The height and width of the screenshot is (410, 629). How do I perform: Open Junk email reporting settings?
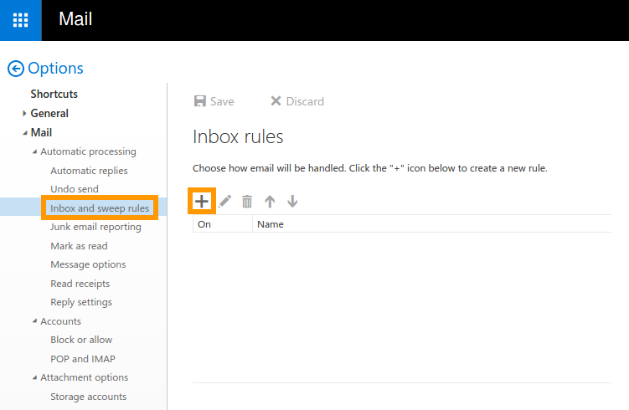coord(95,227)
